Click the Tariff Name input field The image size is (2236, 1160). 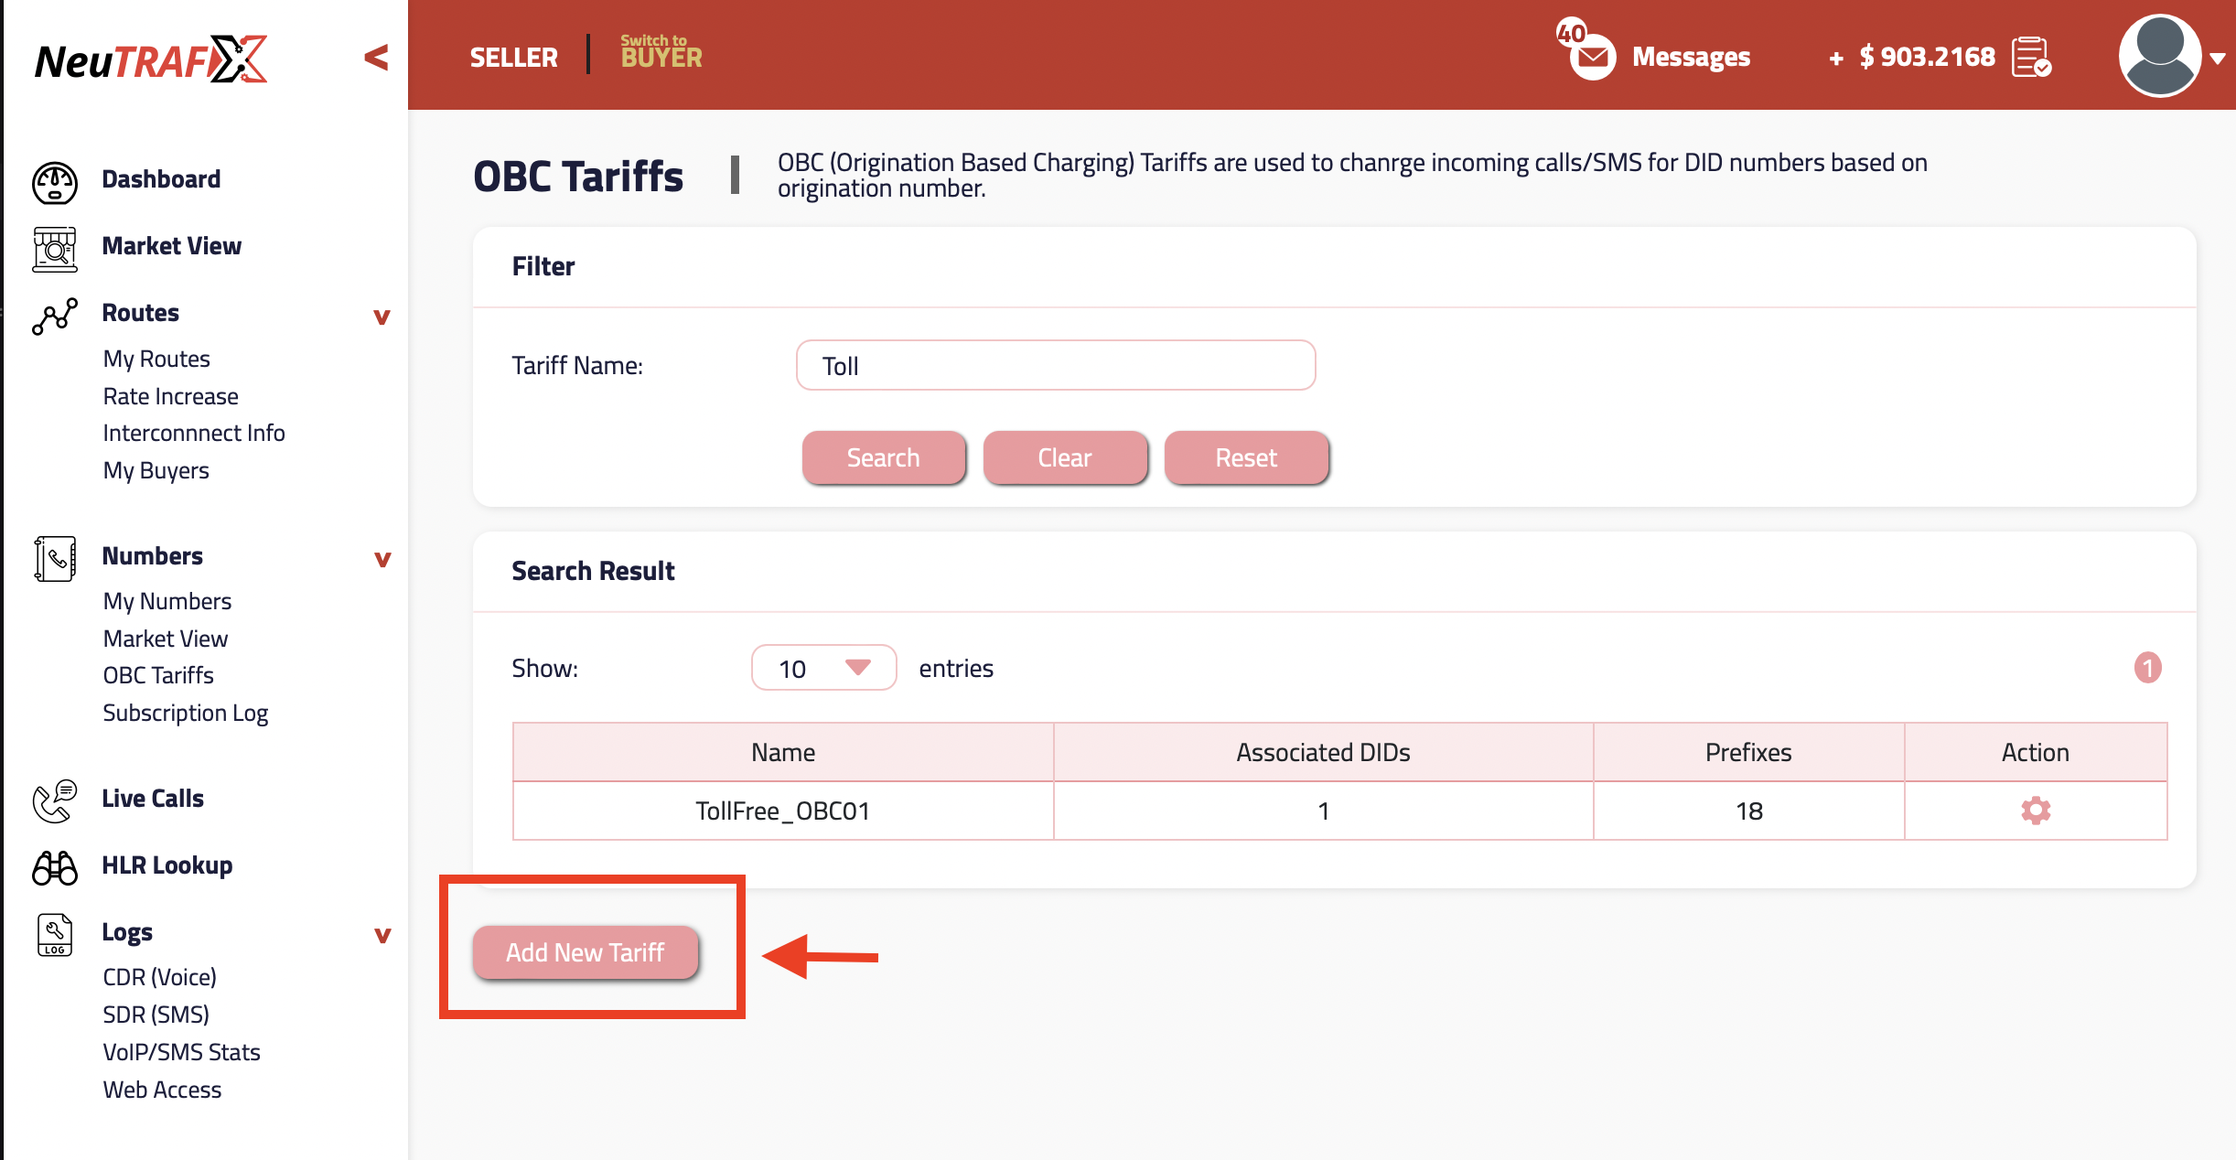click(x=1055, y=365)
